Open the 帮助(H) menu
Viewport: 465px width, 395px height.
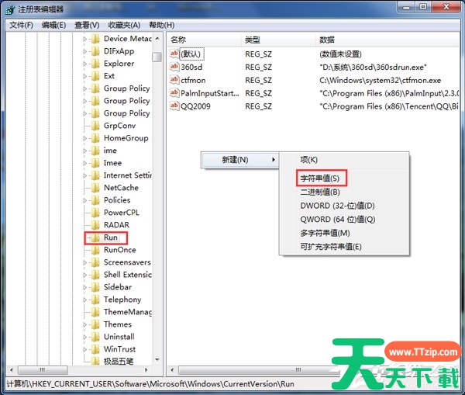coord(162,26)
